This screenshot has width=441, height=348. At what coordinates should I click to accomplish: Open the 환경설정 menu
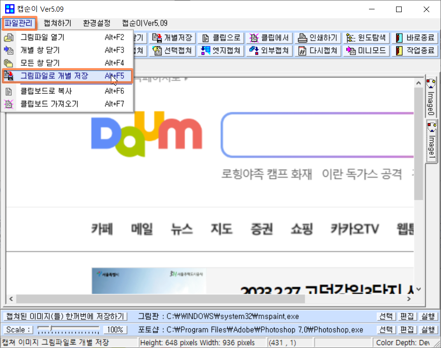pyautogui.click(x=96, y=23)
